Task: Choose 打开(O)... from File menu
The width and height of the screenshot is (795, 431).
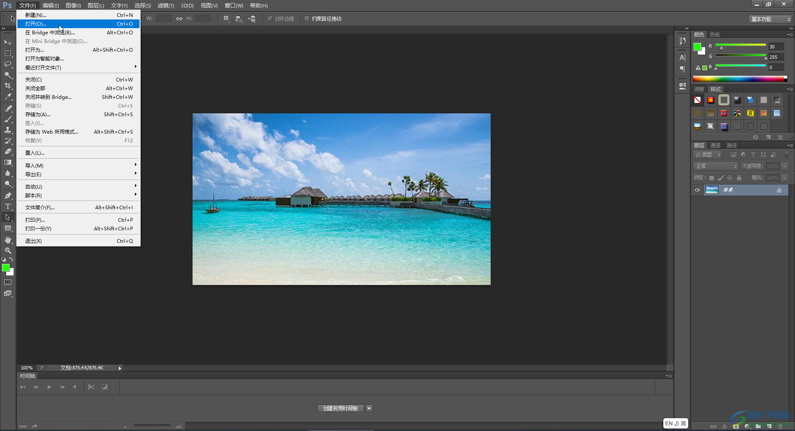Action: pos(79,24)
